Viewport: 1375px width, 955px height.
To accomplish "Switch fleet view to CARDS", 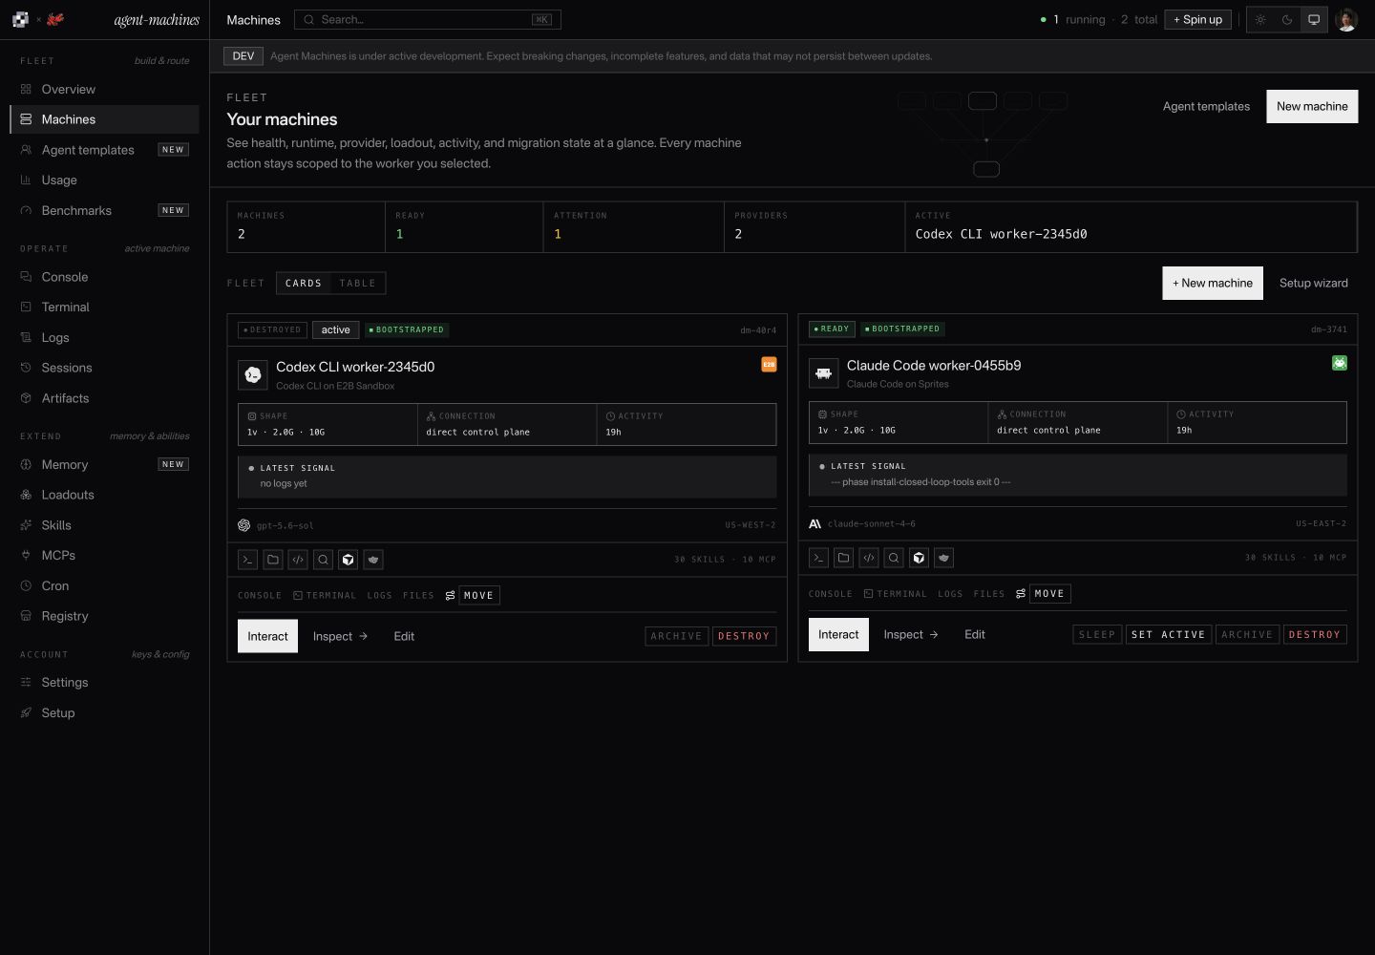I will pyautogui.click(x=304, y=283).
